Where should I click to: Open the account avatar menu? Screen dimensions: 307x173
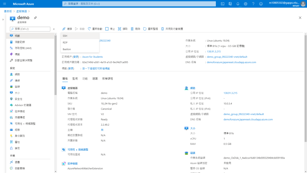click(303, 4)
